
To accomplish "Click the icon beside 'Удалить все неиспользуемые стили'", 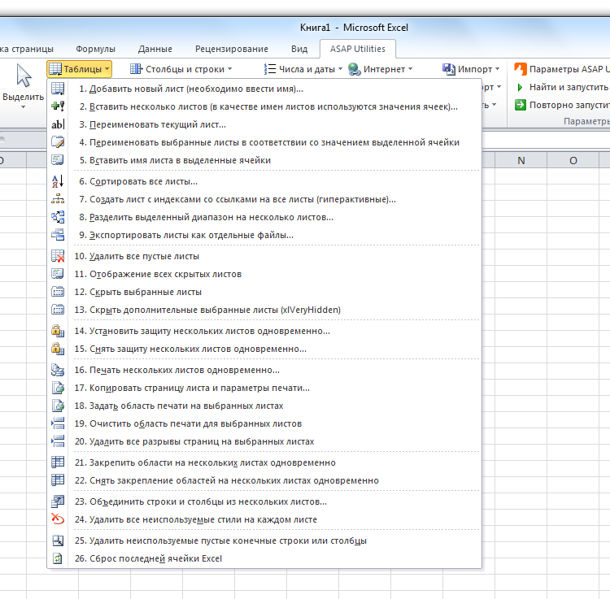I will (58, 519).
